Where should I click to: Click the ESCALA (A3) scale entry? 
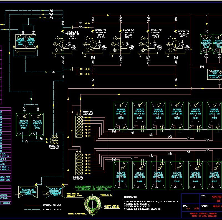pos(189,207)
